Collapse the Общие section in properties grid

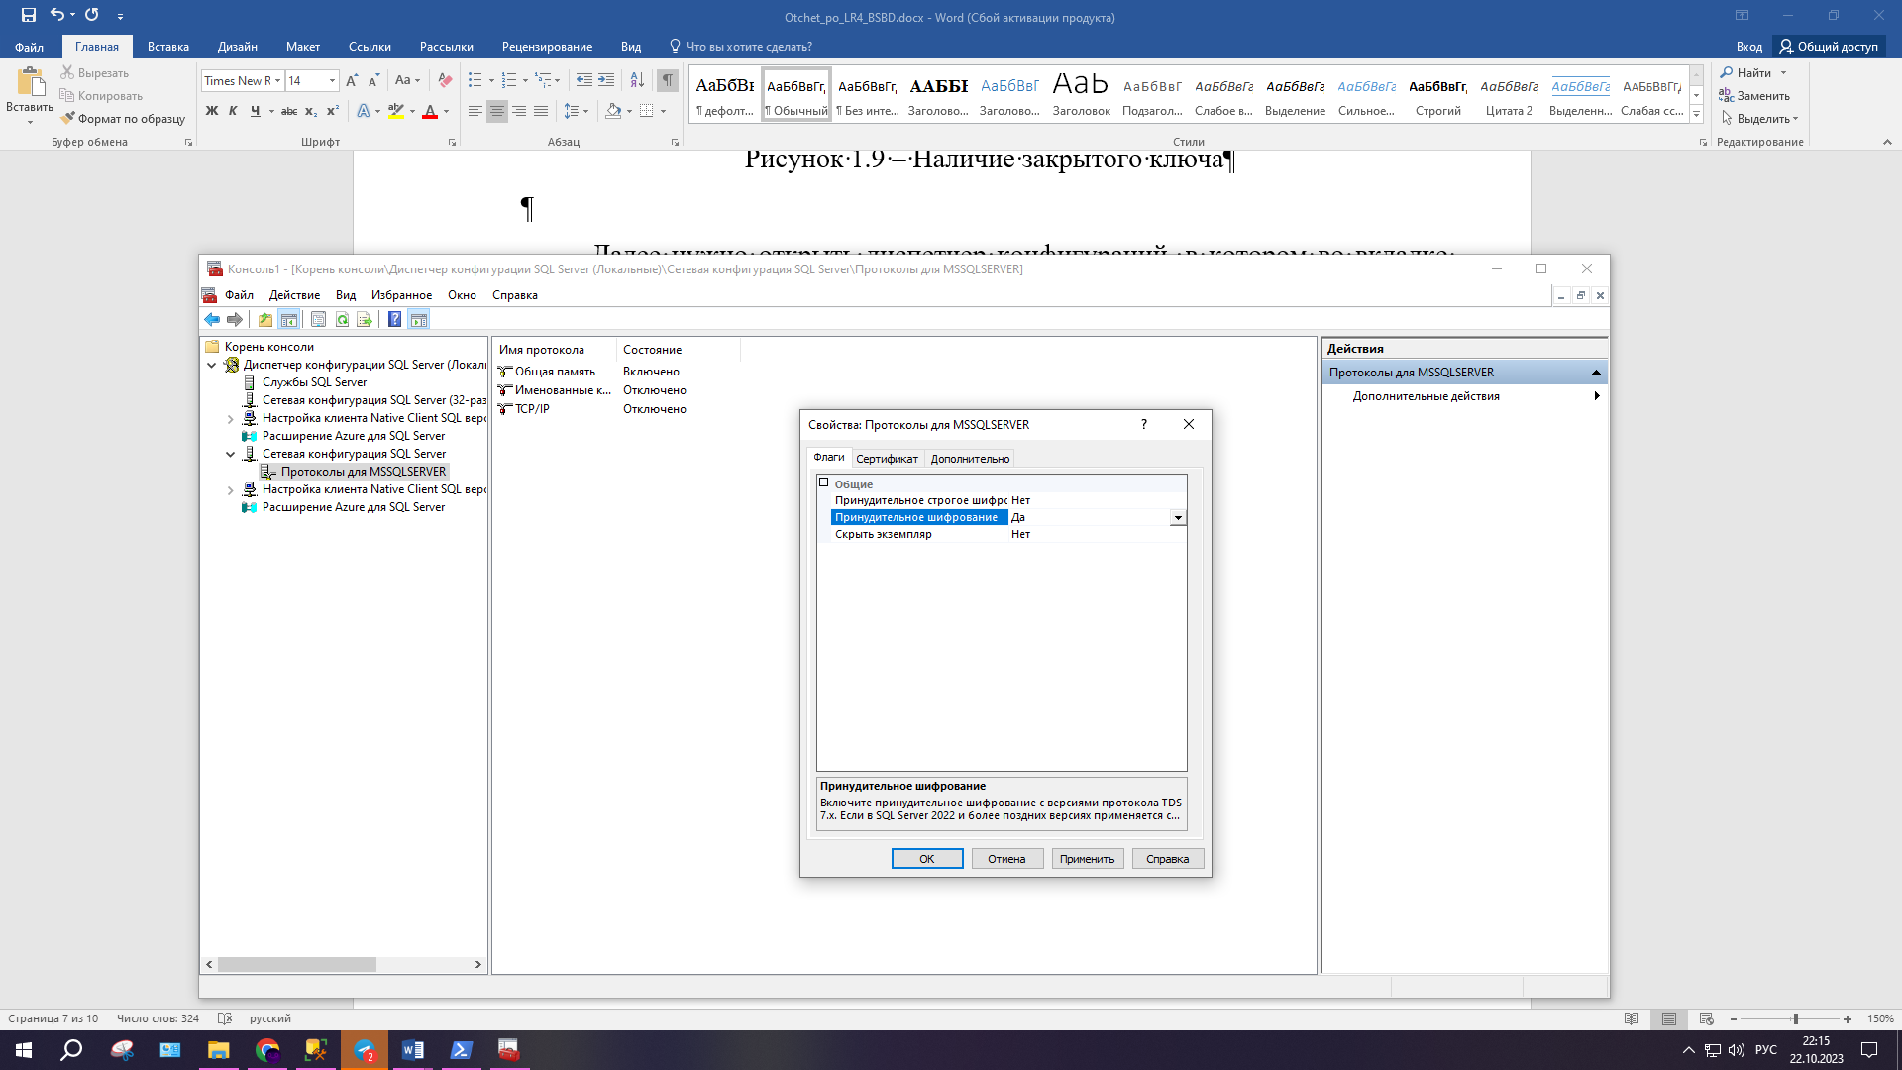pyautogui.click(x=823, y=482)
